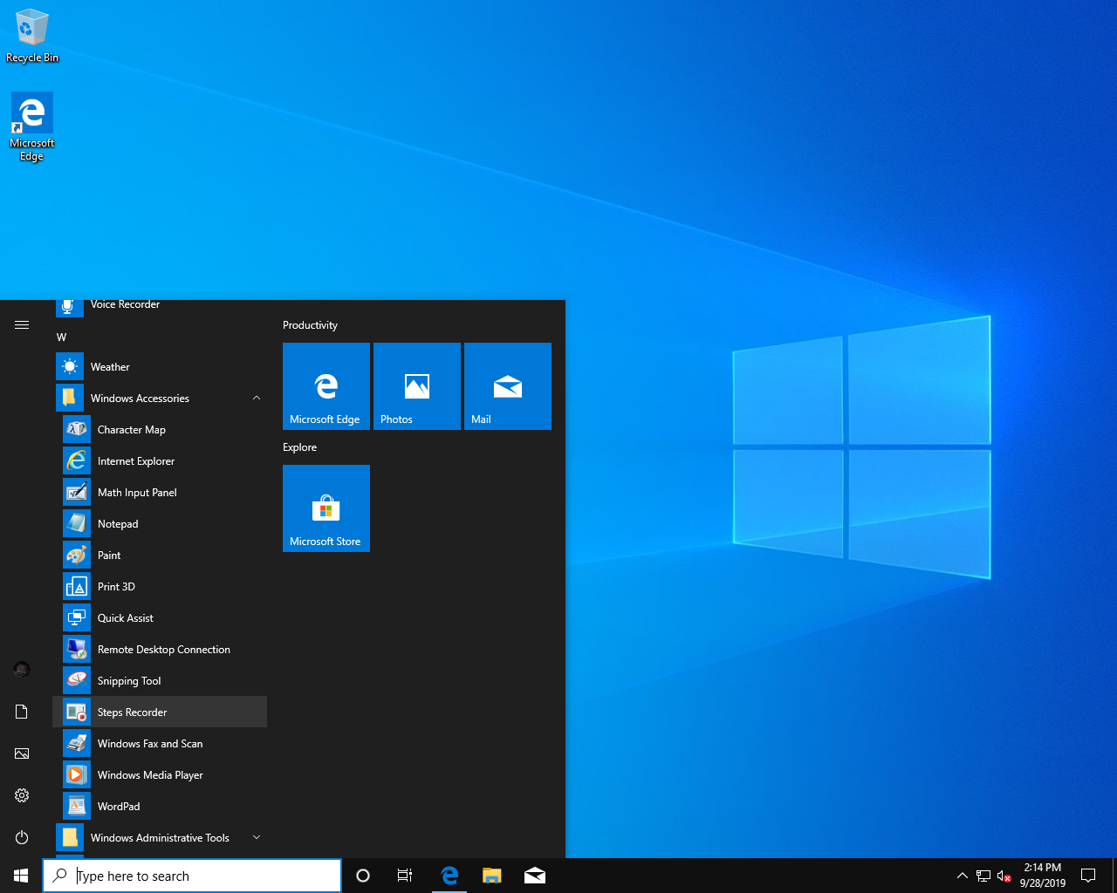Screen dimensions: 1117x893
Task: Open Print 3D app
Action: (160, 587)
